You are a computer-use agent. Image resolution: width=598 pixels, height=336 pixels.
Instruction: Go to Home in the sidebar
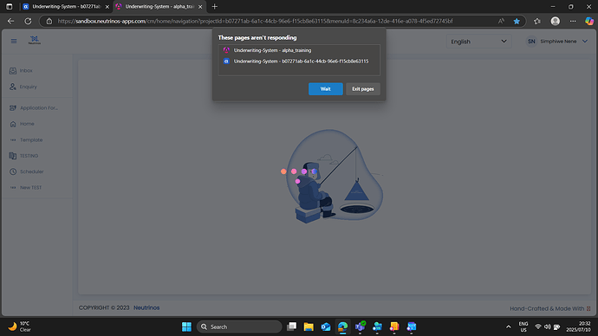coord(27,124)
